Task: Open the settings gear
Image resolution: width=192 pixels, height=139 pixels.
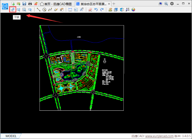Action: click(x=172, y=4)
